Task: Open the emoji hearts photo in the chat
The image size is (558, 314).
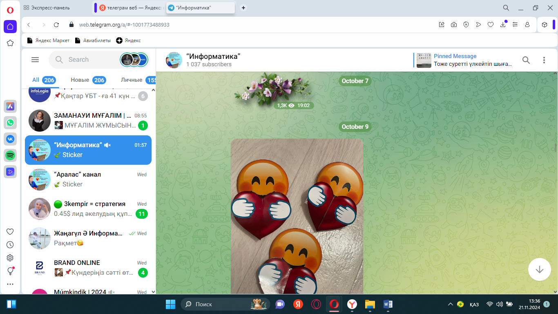Action: tap(297, 216)
